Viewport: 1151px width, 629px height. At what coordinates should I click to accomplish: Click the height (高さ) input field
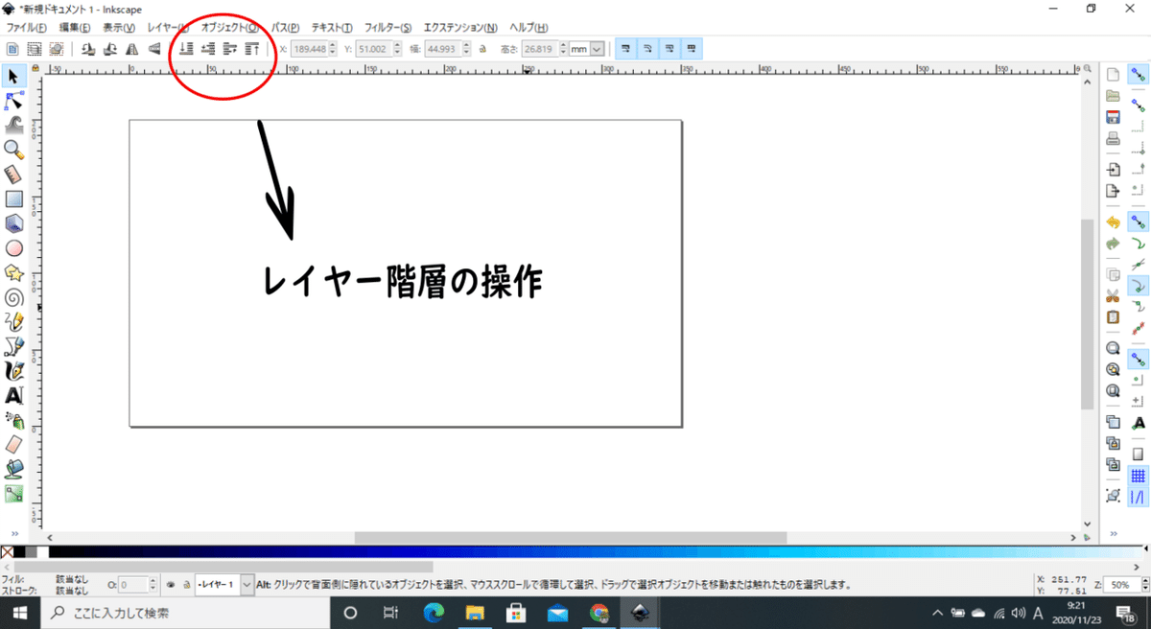539,48
